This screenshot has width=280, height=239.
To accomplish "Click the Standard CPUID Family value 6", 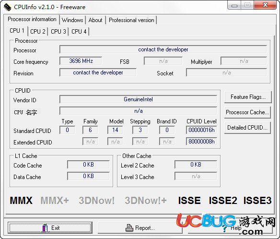I will [90, 130].
